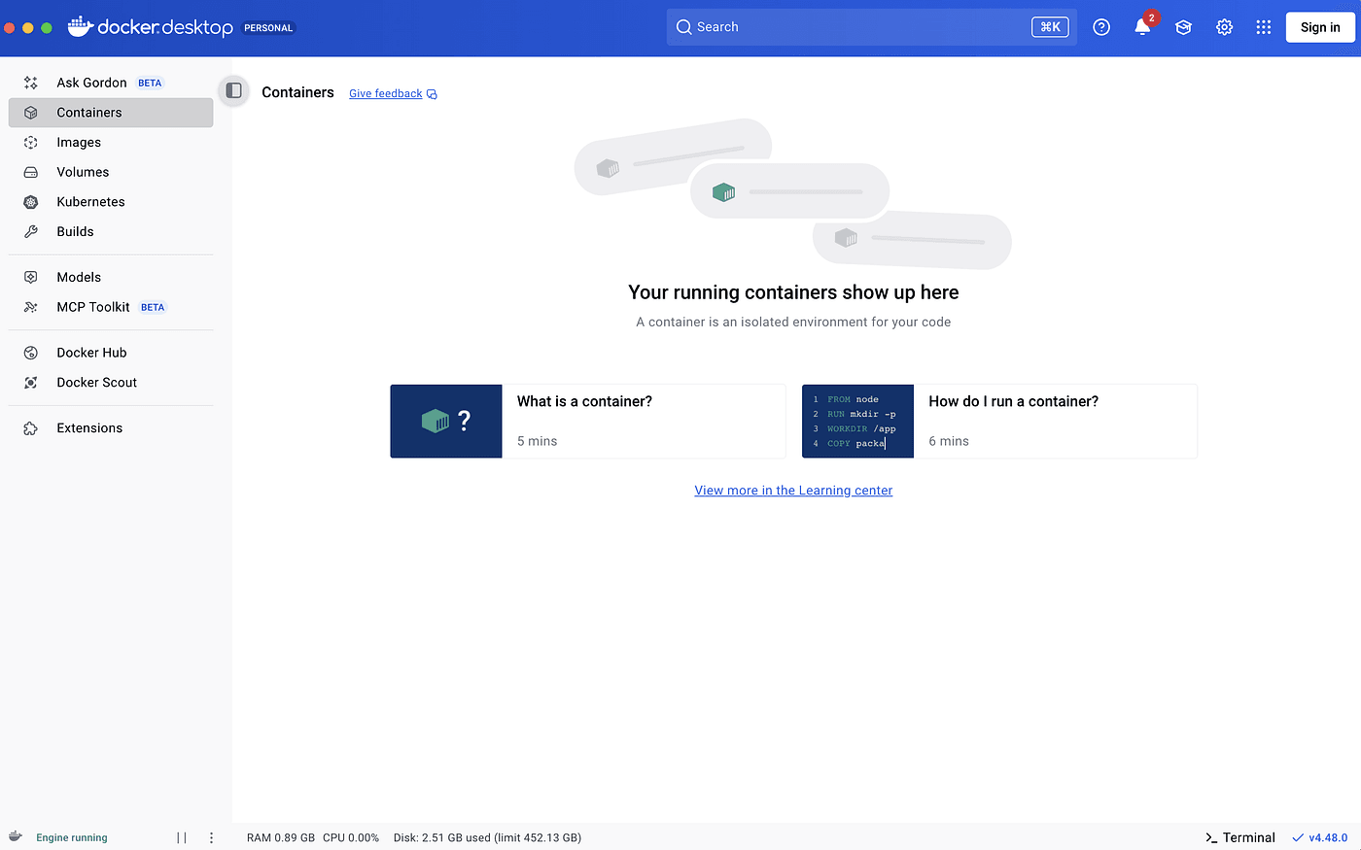Click the v4.48.0 version indicator
This screenshot has width=1361, height=850.
(1320, 837)
